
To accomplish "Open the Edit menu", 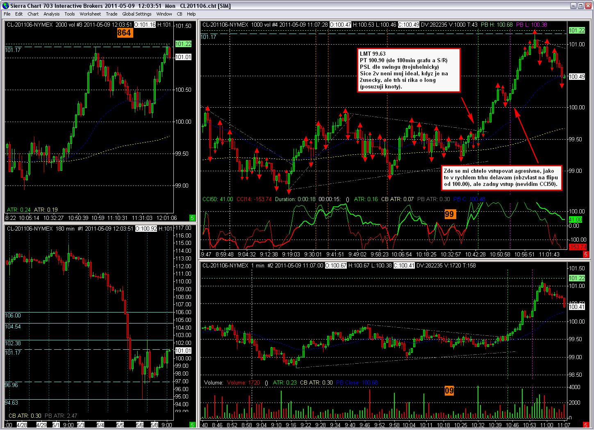I will tap(19, 14).
